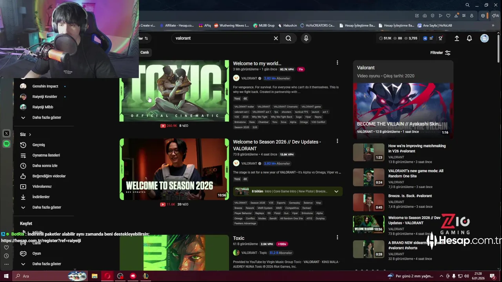Open the upload arrow icon in YouTube header
502x282 pixels.
[457, 38]
